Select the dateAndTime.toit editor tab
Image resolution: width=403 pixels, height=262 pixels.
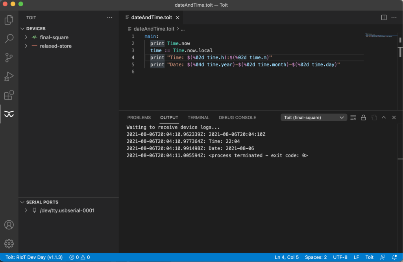pos(152,17)
